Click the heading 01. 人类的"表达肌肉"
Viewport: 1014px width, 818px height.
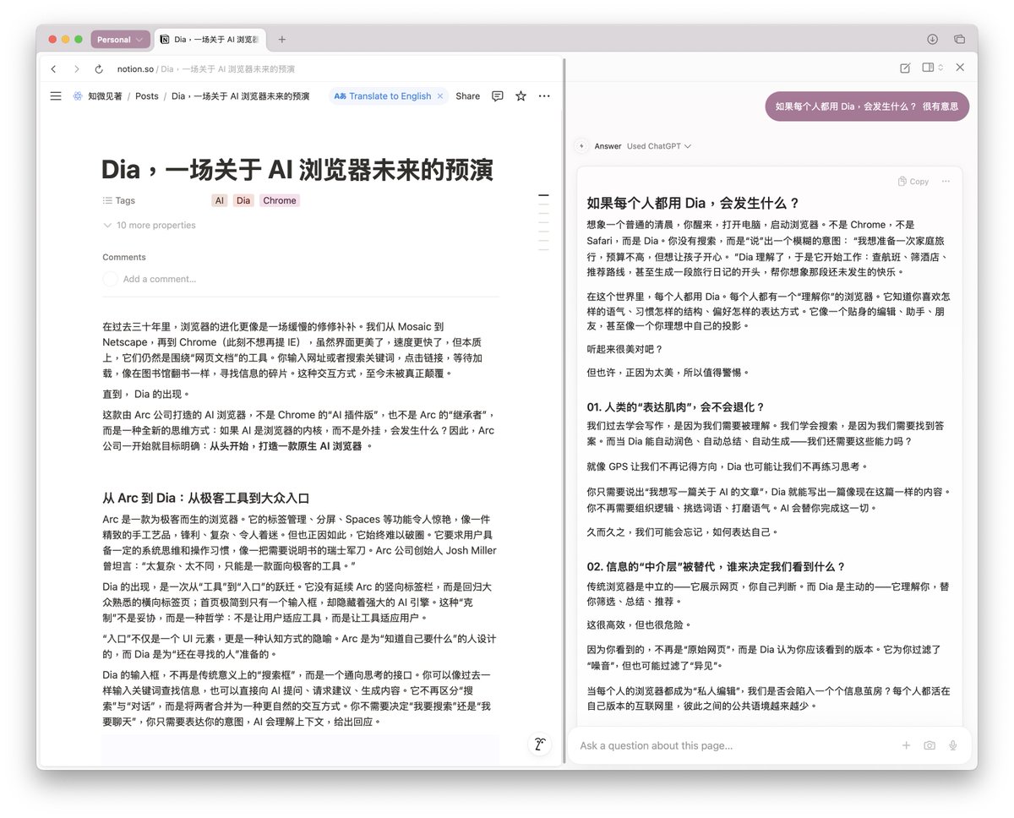(x=675, y=406)
